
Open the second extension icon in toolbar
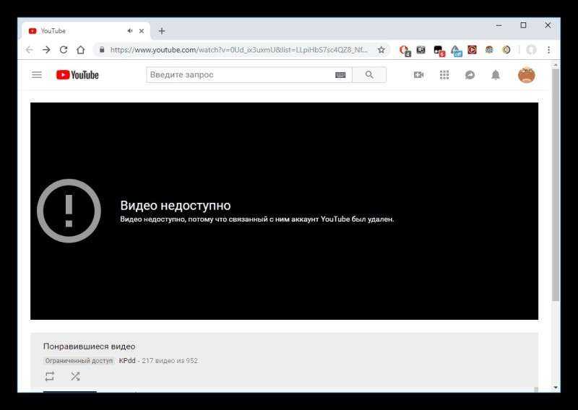click(x=421, y=50)
